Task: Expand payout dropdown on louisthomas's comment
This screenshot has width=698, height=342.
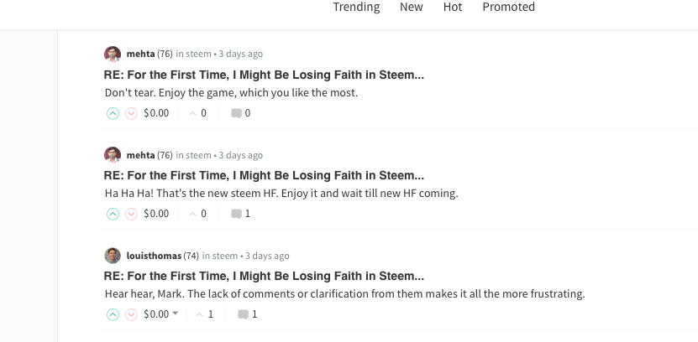Action: (175, 314)
